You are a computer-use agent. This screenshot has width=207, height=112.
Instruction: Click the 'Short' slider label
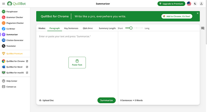tap(120, 28)
